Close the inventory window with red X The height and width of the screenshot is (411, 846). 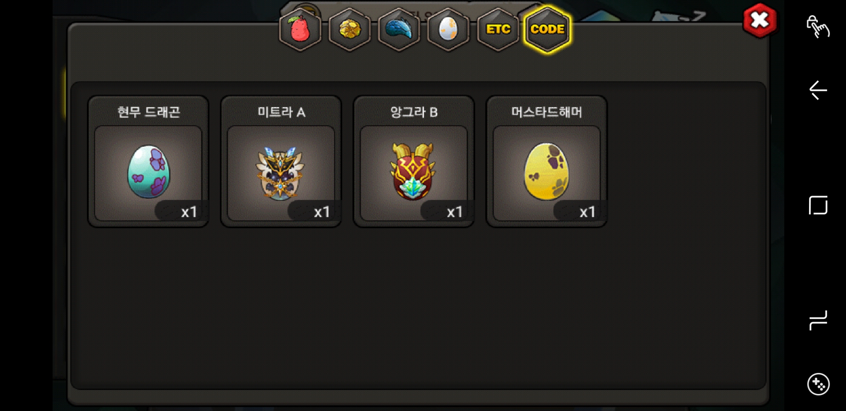click(x=760, y=21)
